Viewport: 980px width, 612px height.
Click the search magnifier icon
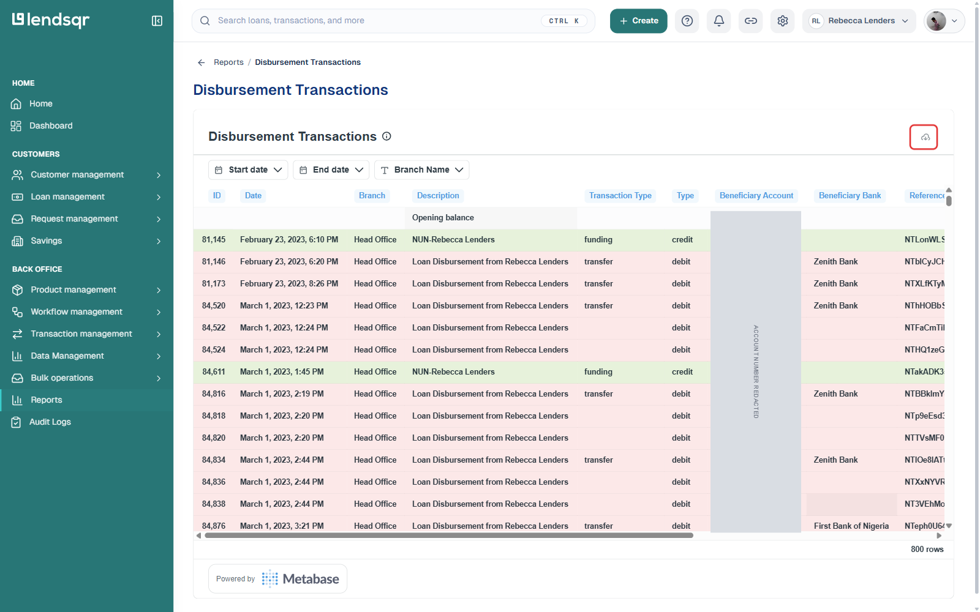pyautogui.click(x=205, y=21)
